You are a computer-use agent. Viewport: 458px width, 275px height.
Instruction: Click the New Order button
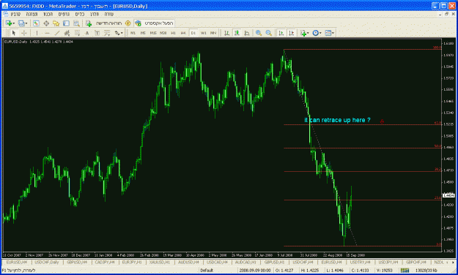(104, 23)
